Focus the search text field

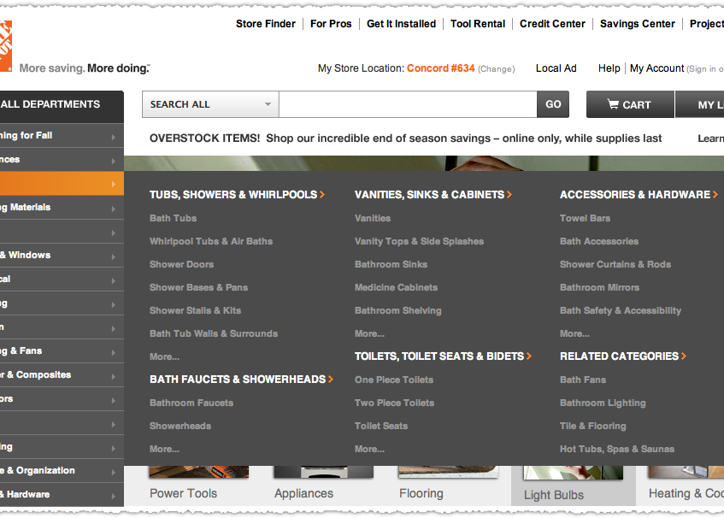tap(408, 104)
